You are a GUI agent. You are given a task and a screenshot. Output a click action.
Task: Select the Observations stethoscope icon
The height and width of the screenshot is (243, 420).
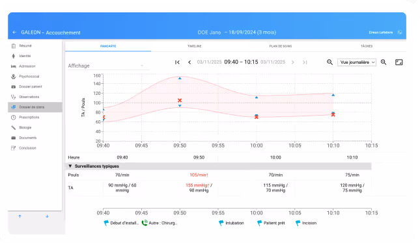(14, 97)
